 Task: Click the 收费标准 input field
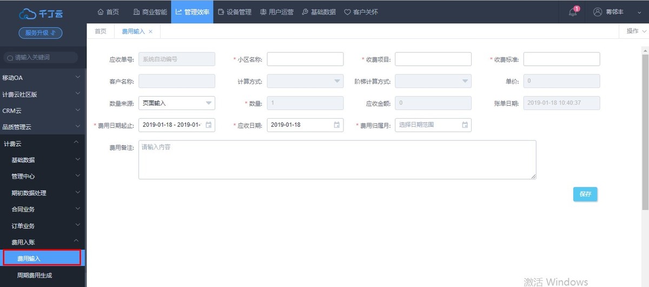[x=561, y=59]
